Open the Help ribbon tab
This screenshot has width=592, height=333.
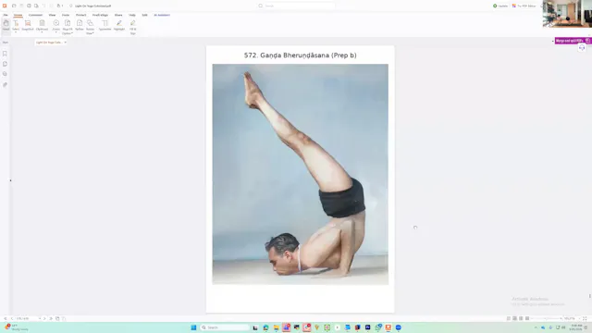click(x=132, y=15)
